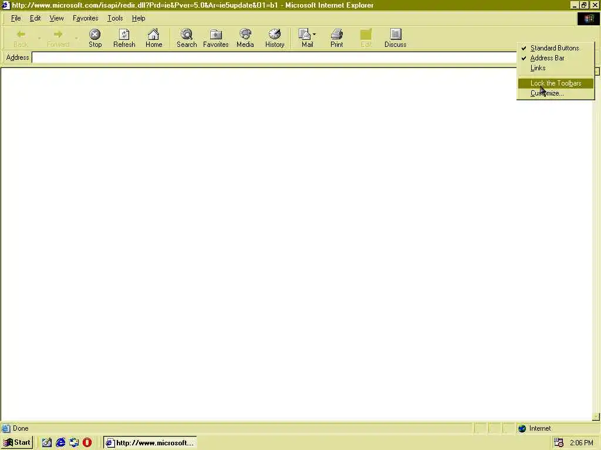Click the taskbar clock 2:06 PM
This screenshot has width=601, height=450.
coord(582,443)
